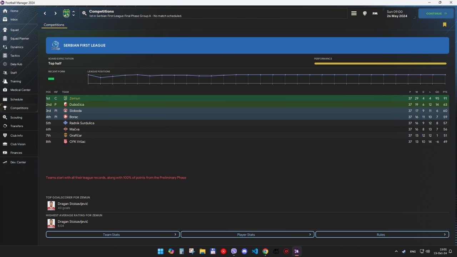Click the Steam icon in system tray
The height and width of the screenshot is (257, 457).
click(x=404, y=251)
